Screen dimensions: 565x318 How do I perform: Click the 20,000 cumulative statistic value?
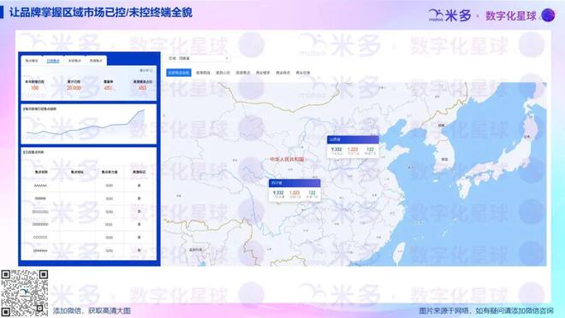[x=74, y=88]
